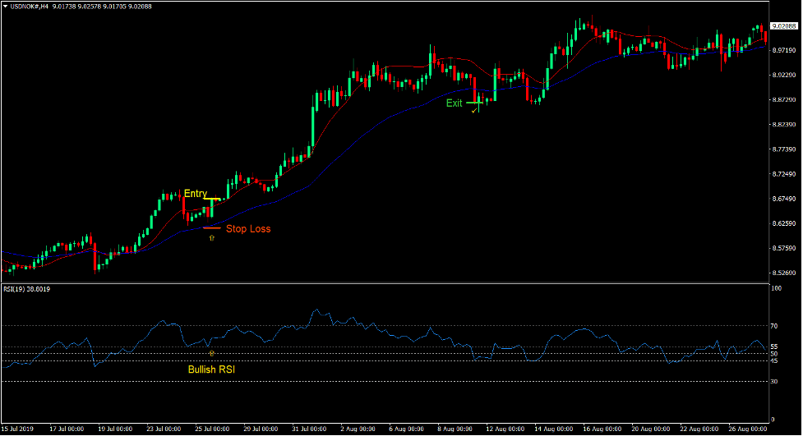The height and width of the screenshot is (436, 803).
Task: Select the green Exit line marker
Action: click(475, 103)
